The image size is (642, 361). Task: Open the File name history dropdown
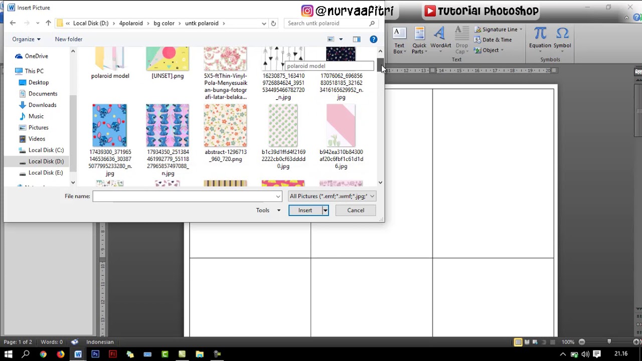pos(278,196)
